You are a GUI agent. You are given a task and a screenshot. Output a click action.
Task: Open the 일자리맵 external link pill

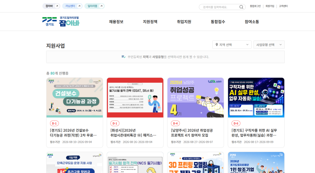[94, 6]
